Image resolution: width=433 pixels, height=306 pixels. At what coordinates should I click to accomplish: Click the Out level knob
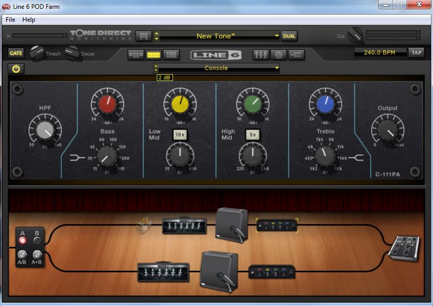356,35
